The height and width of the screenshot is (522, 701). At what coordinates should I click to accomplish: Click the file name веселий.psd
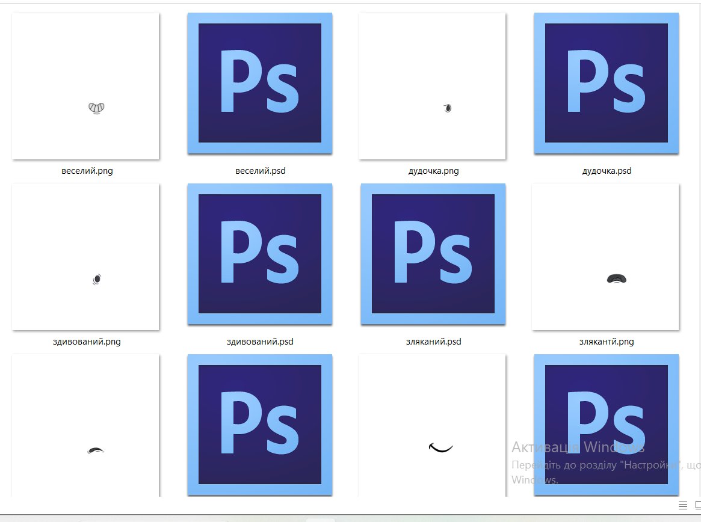tap(260, 171)
